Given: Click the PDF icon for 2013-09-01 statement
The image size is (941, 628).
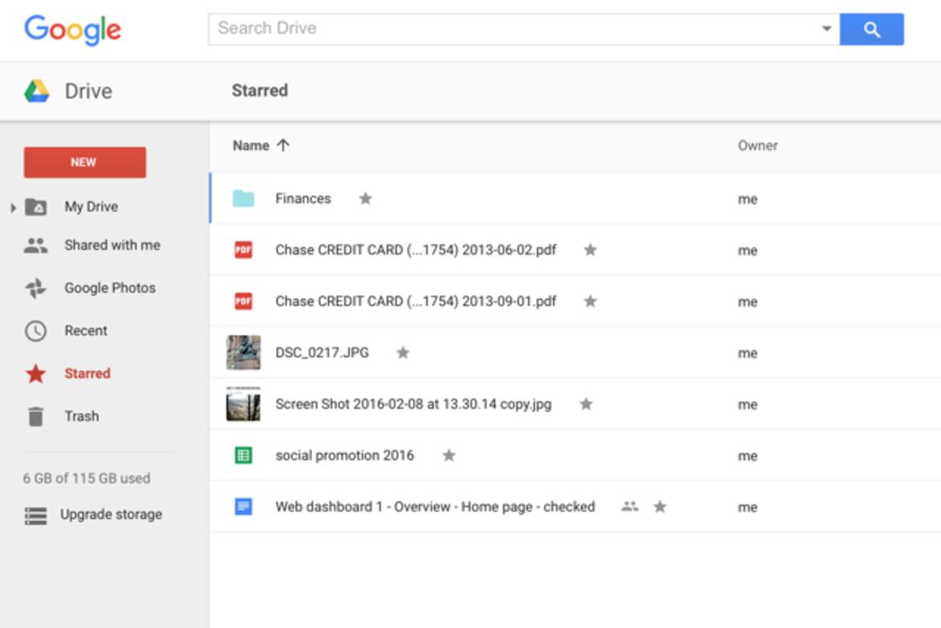Looking at the screenshot, I should [243, 301].
